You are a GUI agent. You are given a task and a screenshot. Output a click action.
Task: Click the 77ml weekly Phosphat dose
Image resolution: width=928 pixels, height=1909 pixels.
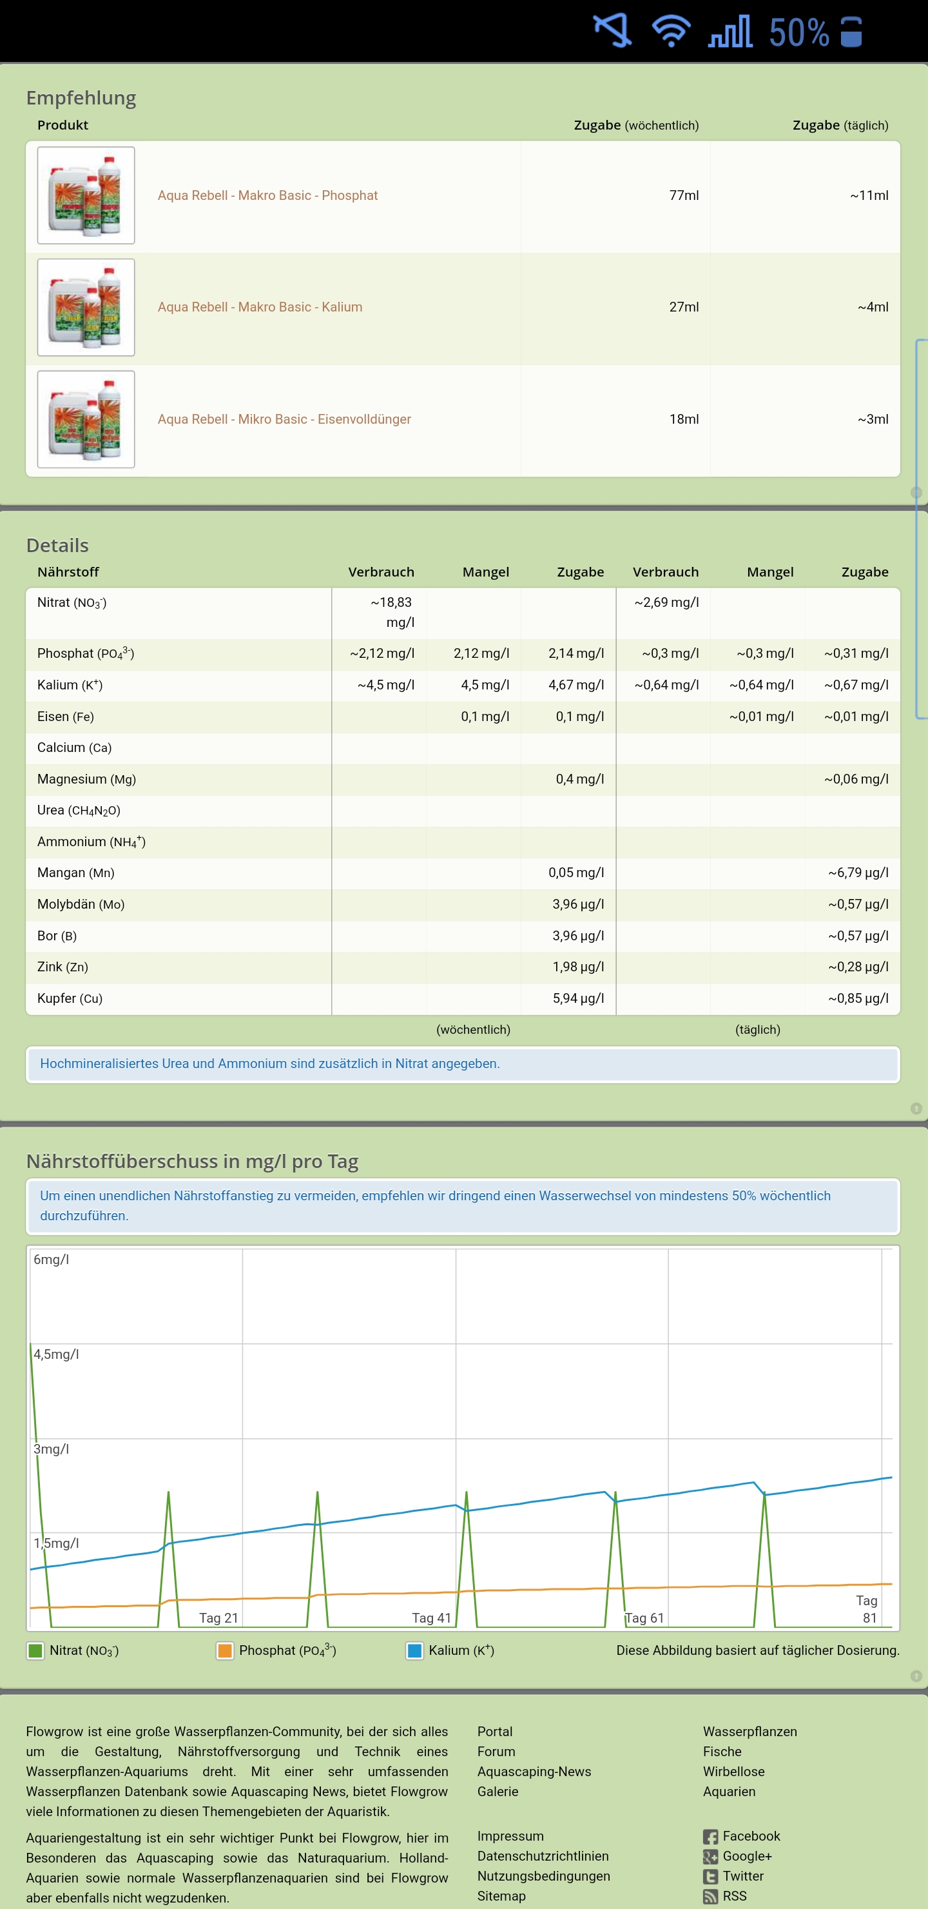(684, 195)
